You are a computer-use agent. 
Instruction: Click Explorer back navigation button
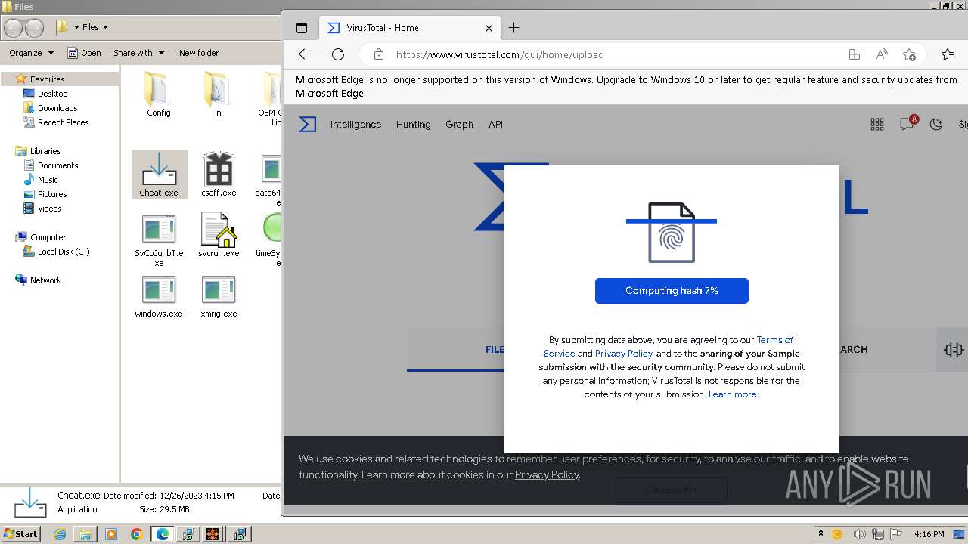click(14, 28)
